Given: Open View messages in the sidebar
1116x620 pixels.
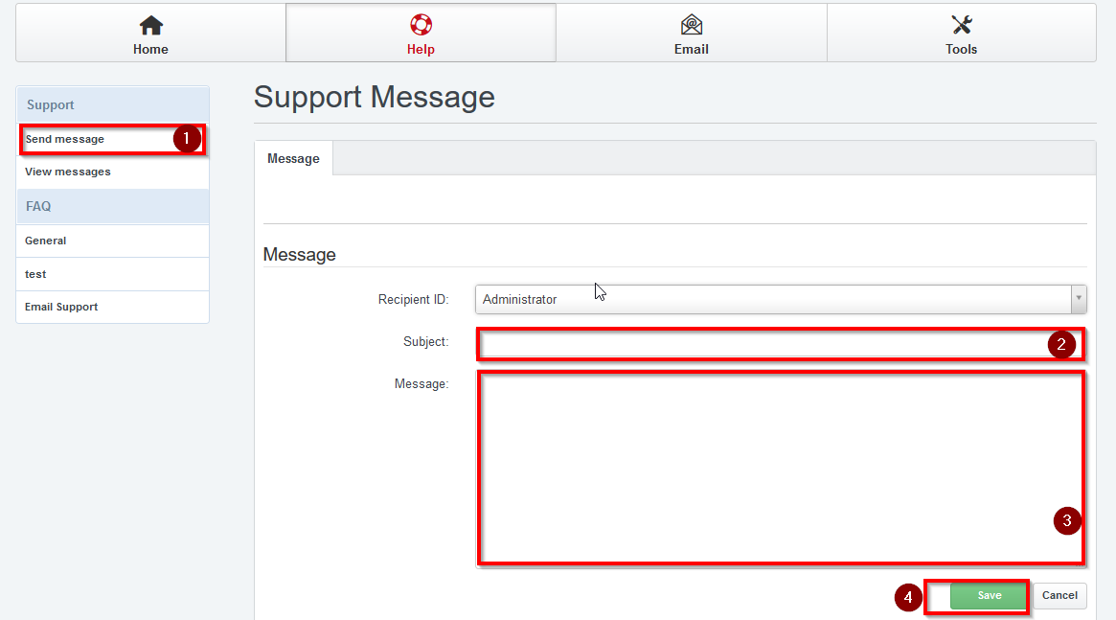Looking at the screenshot, I should (x=68, y=172).
